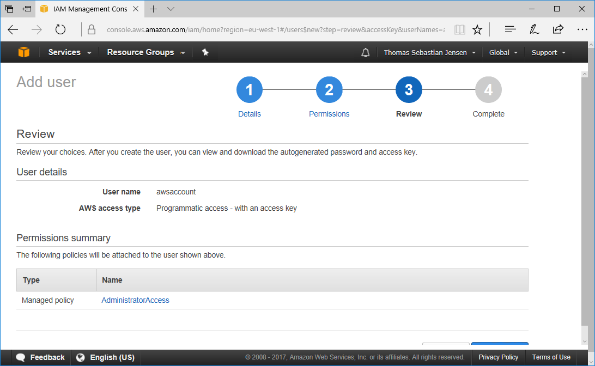This screenshot has width=595, height=366.
Task: Click the Make a Web Note pen icon
Action: [x=534, y=30]
